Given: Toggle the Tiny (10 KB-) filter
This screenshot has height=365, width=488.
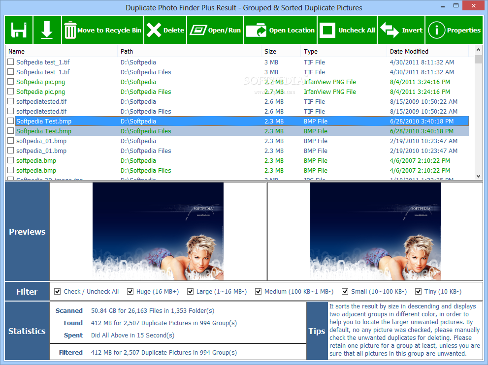Looking at the screenshot, I should coord(418,291).
